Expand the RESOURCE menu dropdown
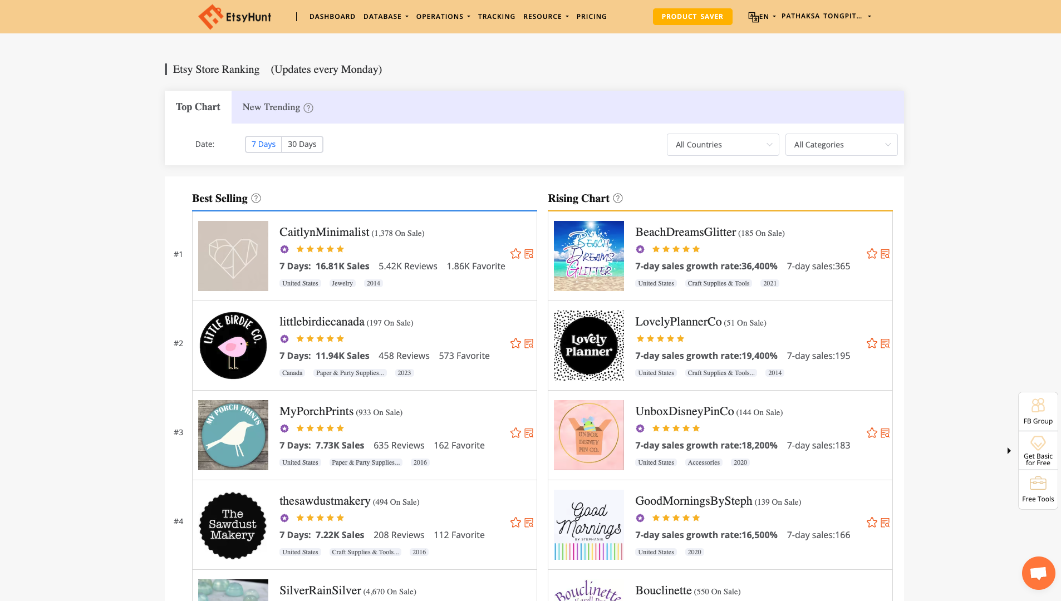This screenshot has height=601, width=1061. (x=546, y=16)
